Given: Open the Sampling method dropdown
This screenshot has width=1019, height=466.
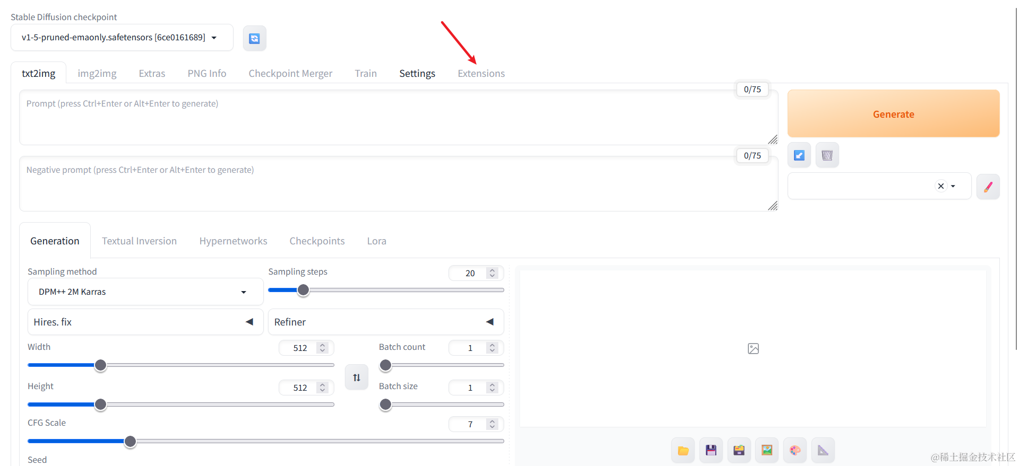Looking at the screenshot, I should (145, 292).
